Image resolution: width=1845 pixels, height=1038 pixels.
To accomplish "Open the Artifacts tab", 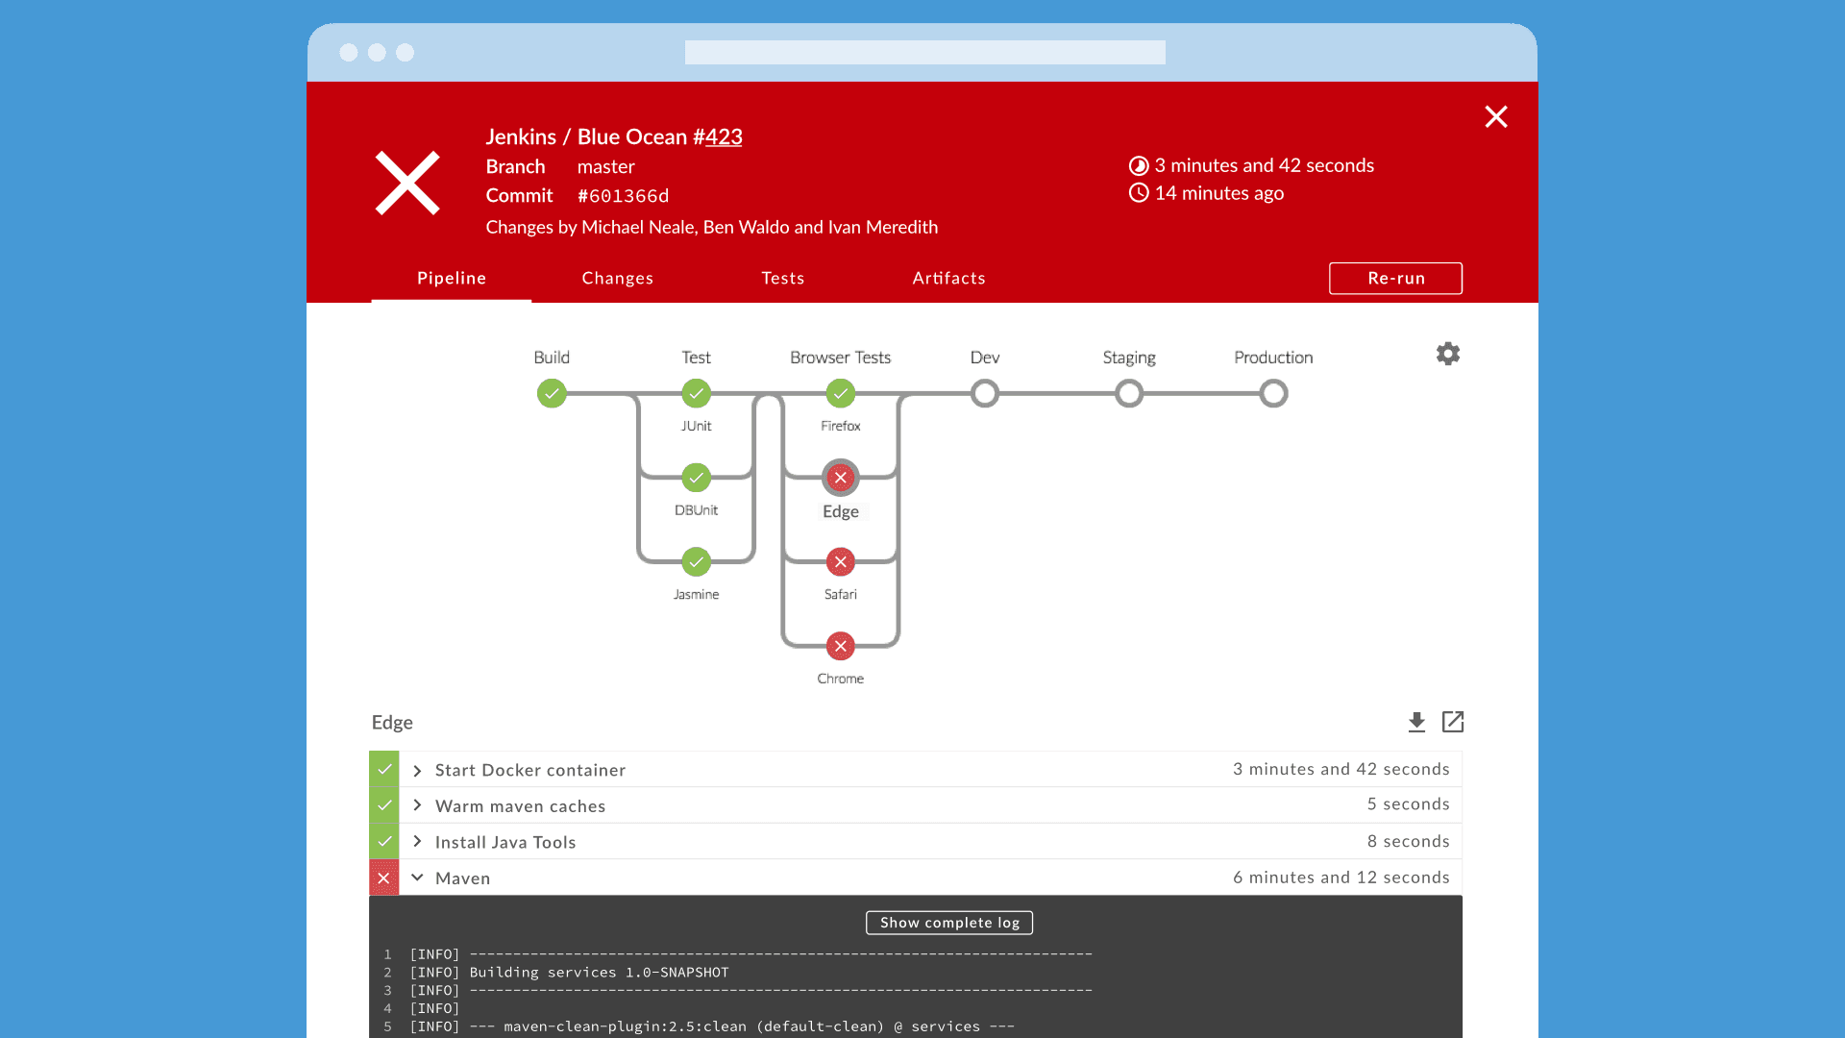I will coord(948,278).
